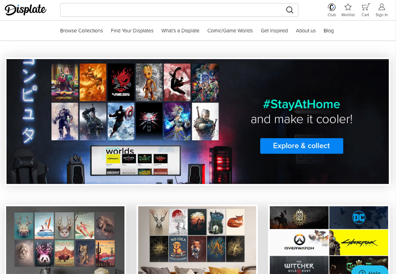The height and width of the screenshot is (274, 396).
Task: Click the search magnifier icon
Action: click(x=289, y=10)
